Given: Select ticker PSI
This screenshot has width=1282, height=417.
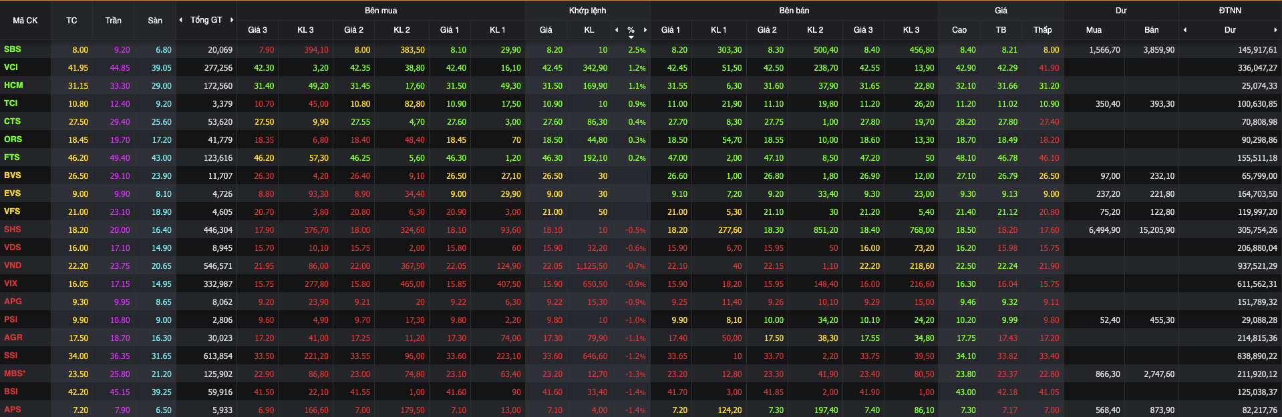Looking at the screenshot, I should tap(11, 320).
